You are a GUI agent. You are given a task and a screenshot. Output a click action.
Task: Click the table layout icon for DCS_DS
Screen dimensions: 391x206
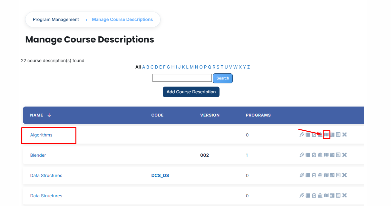click(x=332, y=175)
